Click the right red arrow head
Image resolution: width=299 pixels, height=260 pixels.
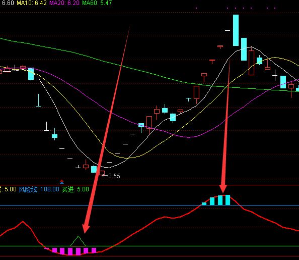coord(223,188)
